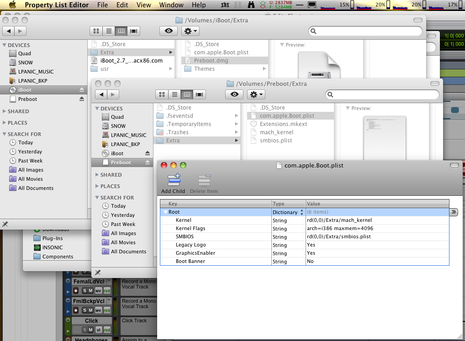Image resolution: width=465 pixels, height=341 pixels.
Task: Collapse Preview disclosure in Preboot window
Action: click(x=348, y=108)
